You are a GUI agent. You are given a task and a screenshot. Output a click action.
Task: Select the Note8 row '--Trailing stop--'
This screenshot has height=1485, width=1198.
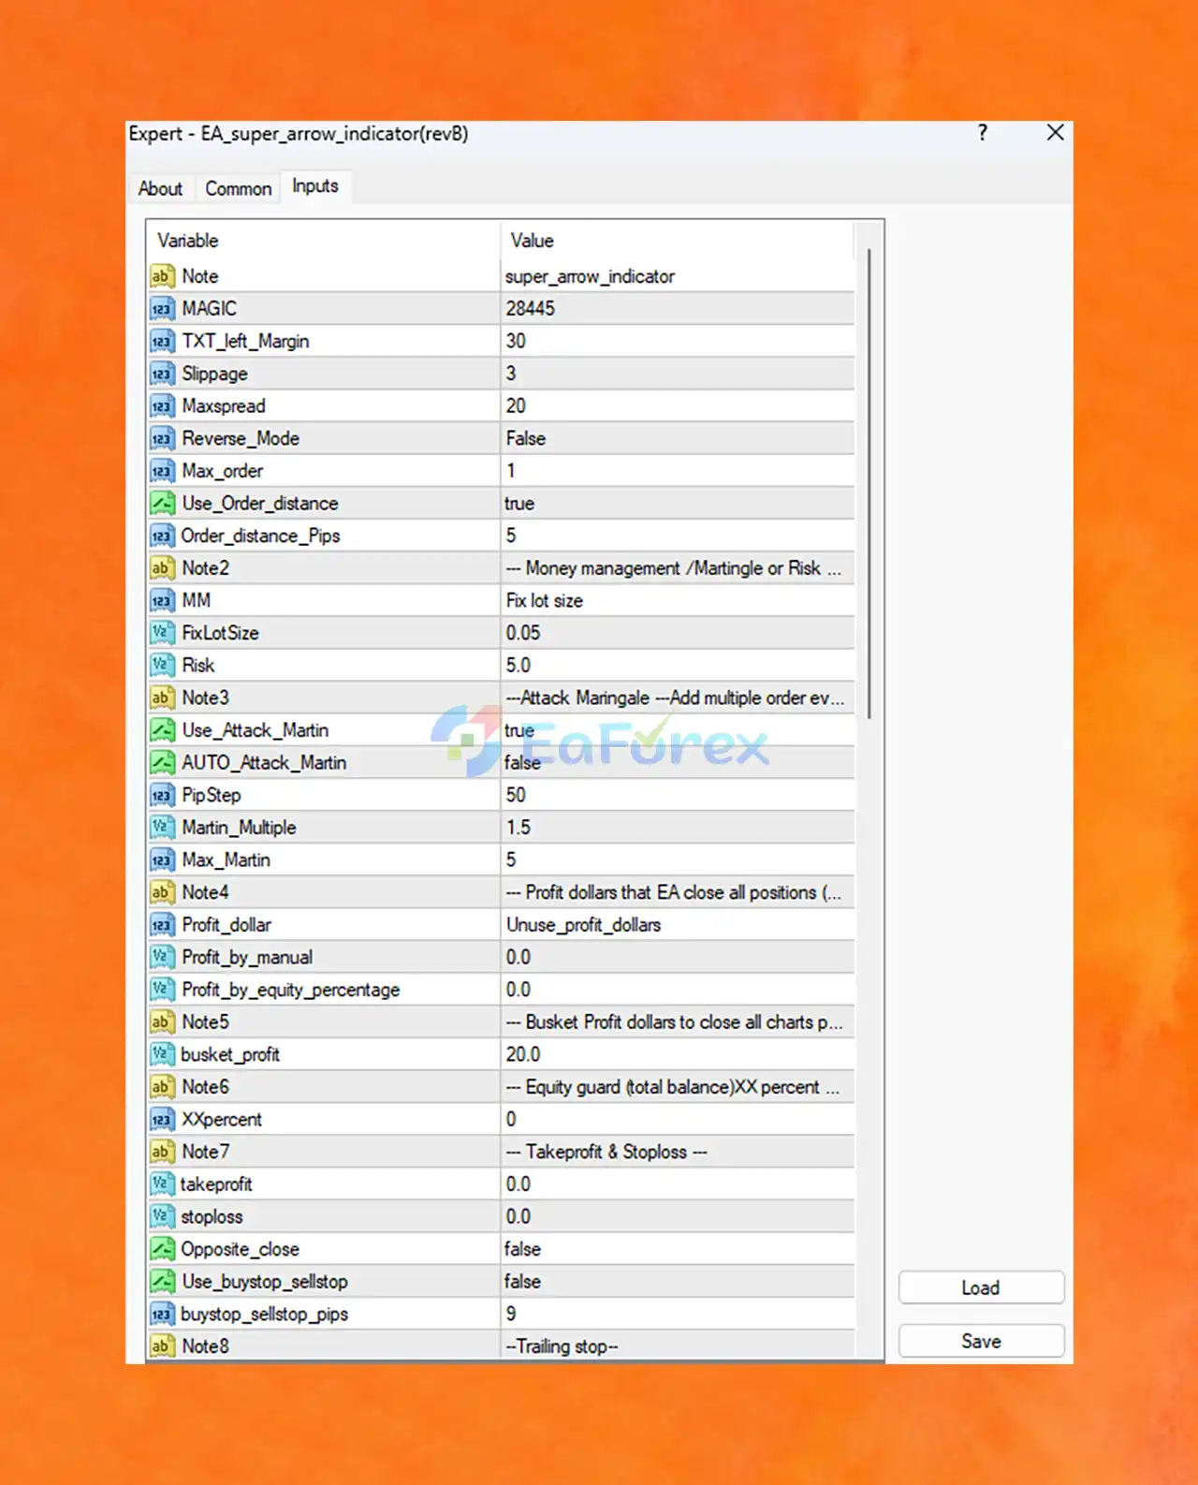tap(501, 1346)
